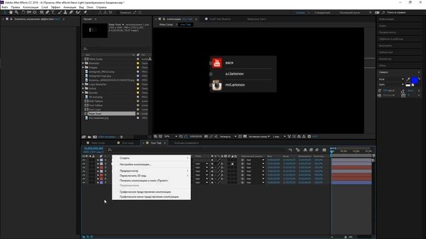Open the Аудио panel header
The height and width of the screenshot is (239, 426).
coord(383,26)
